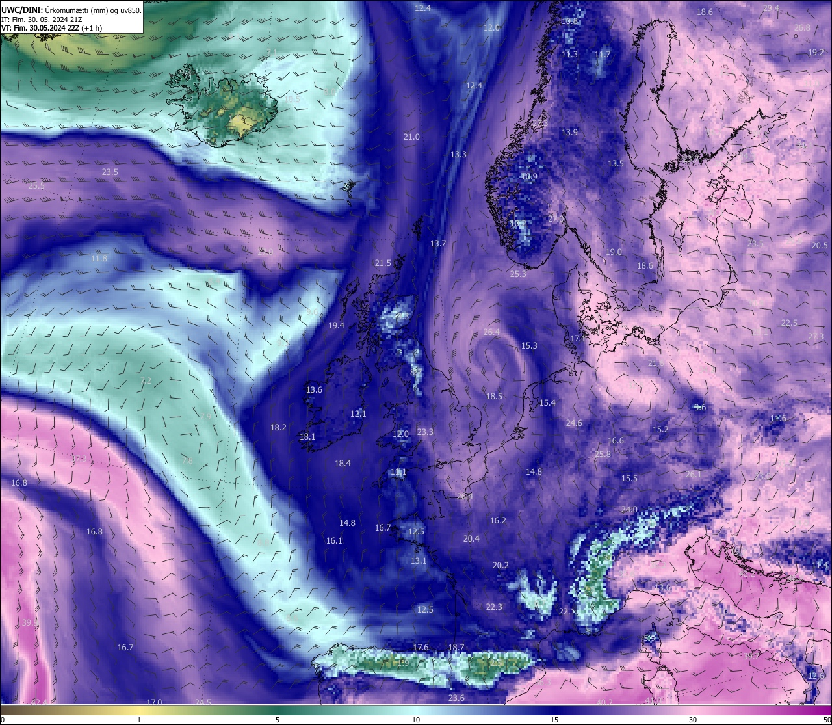832x725 pixels.
Task: Select the 11.3 value in northern Norway
Action: click(x=569, y=54)
